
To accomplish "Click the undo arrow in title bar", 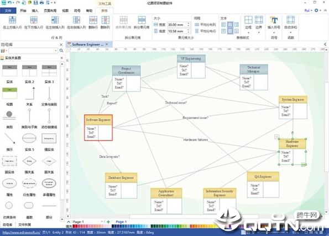I will pos(9,3).
